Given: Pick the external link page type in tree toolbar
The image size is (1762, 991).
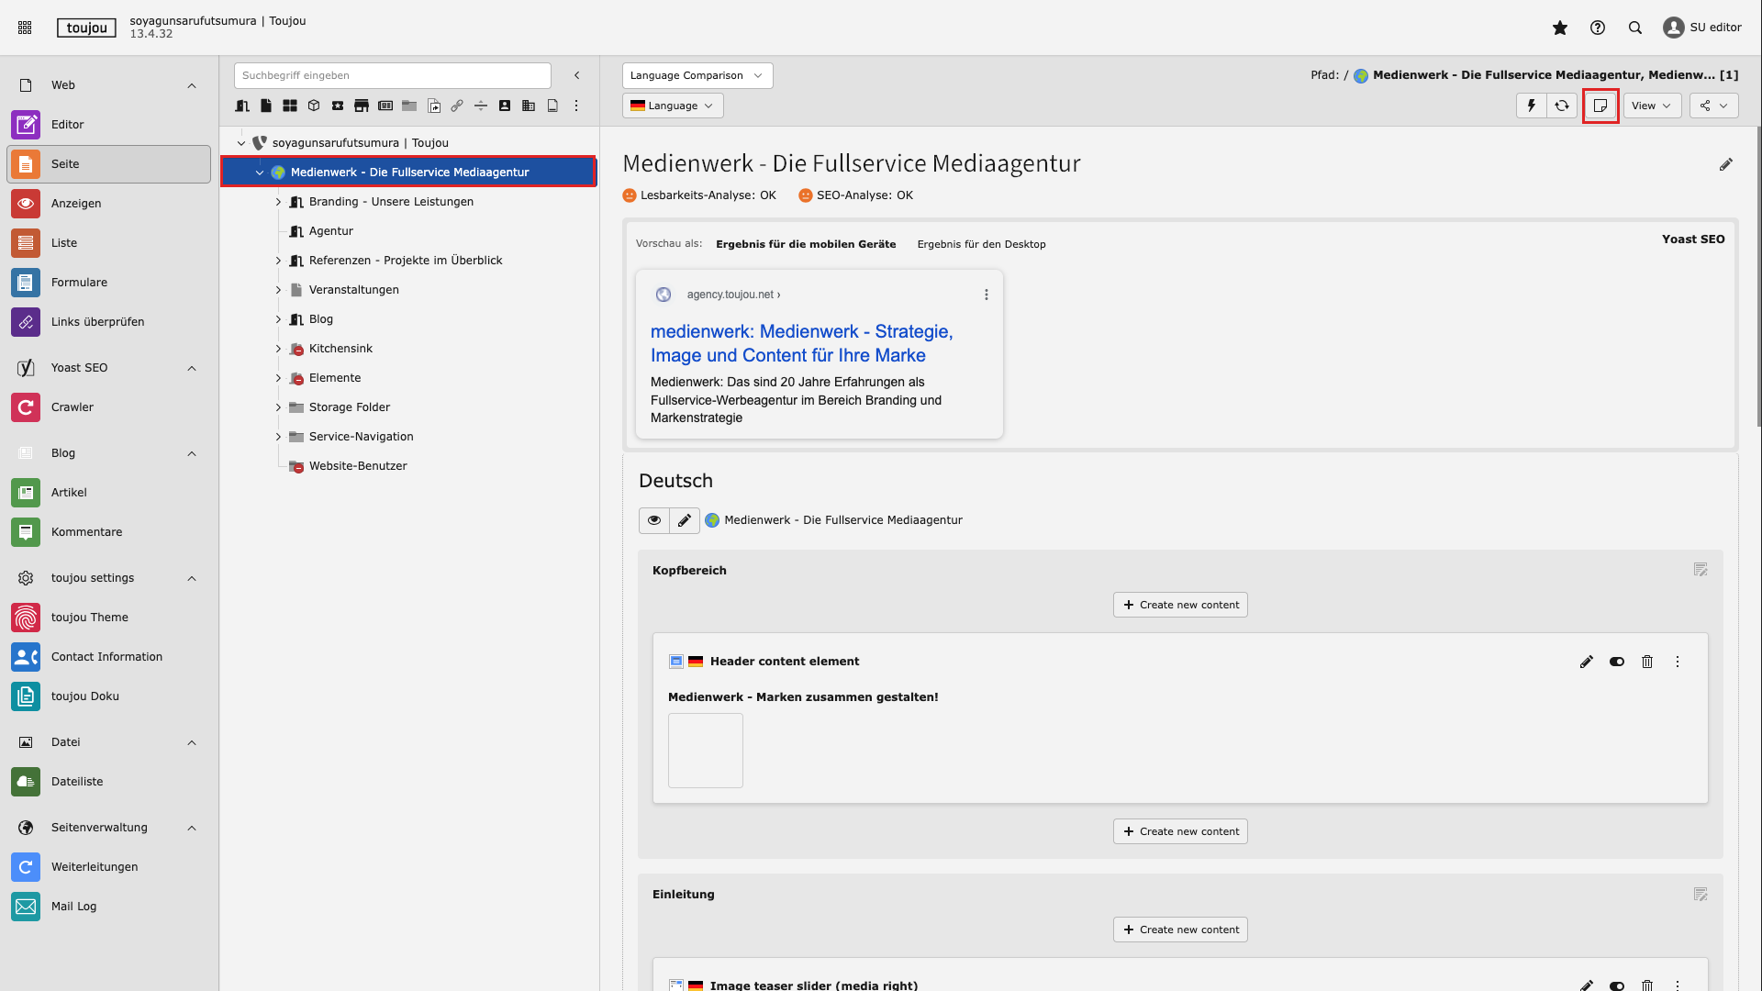Looking at the screenshot, I should 457,106.
